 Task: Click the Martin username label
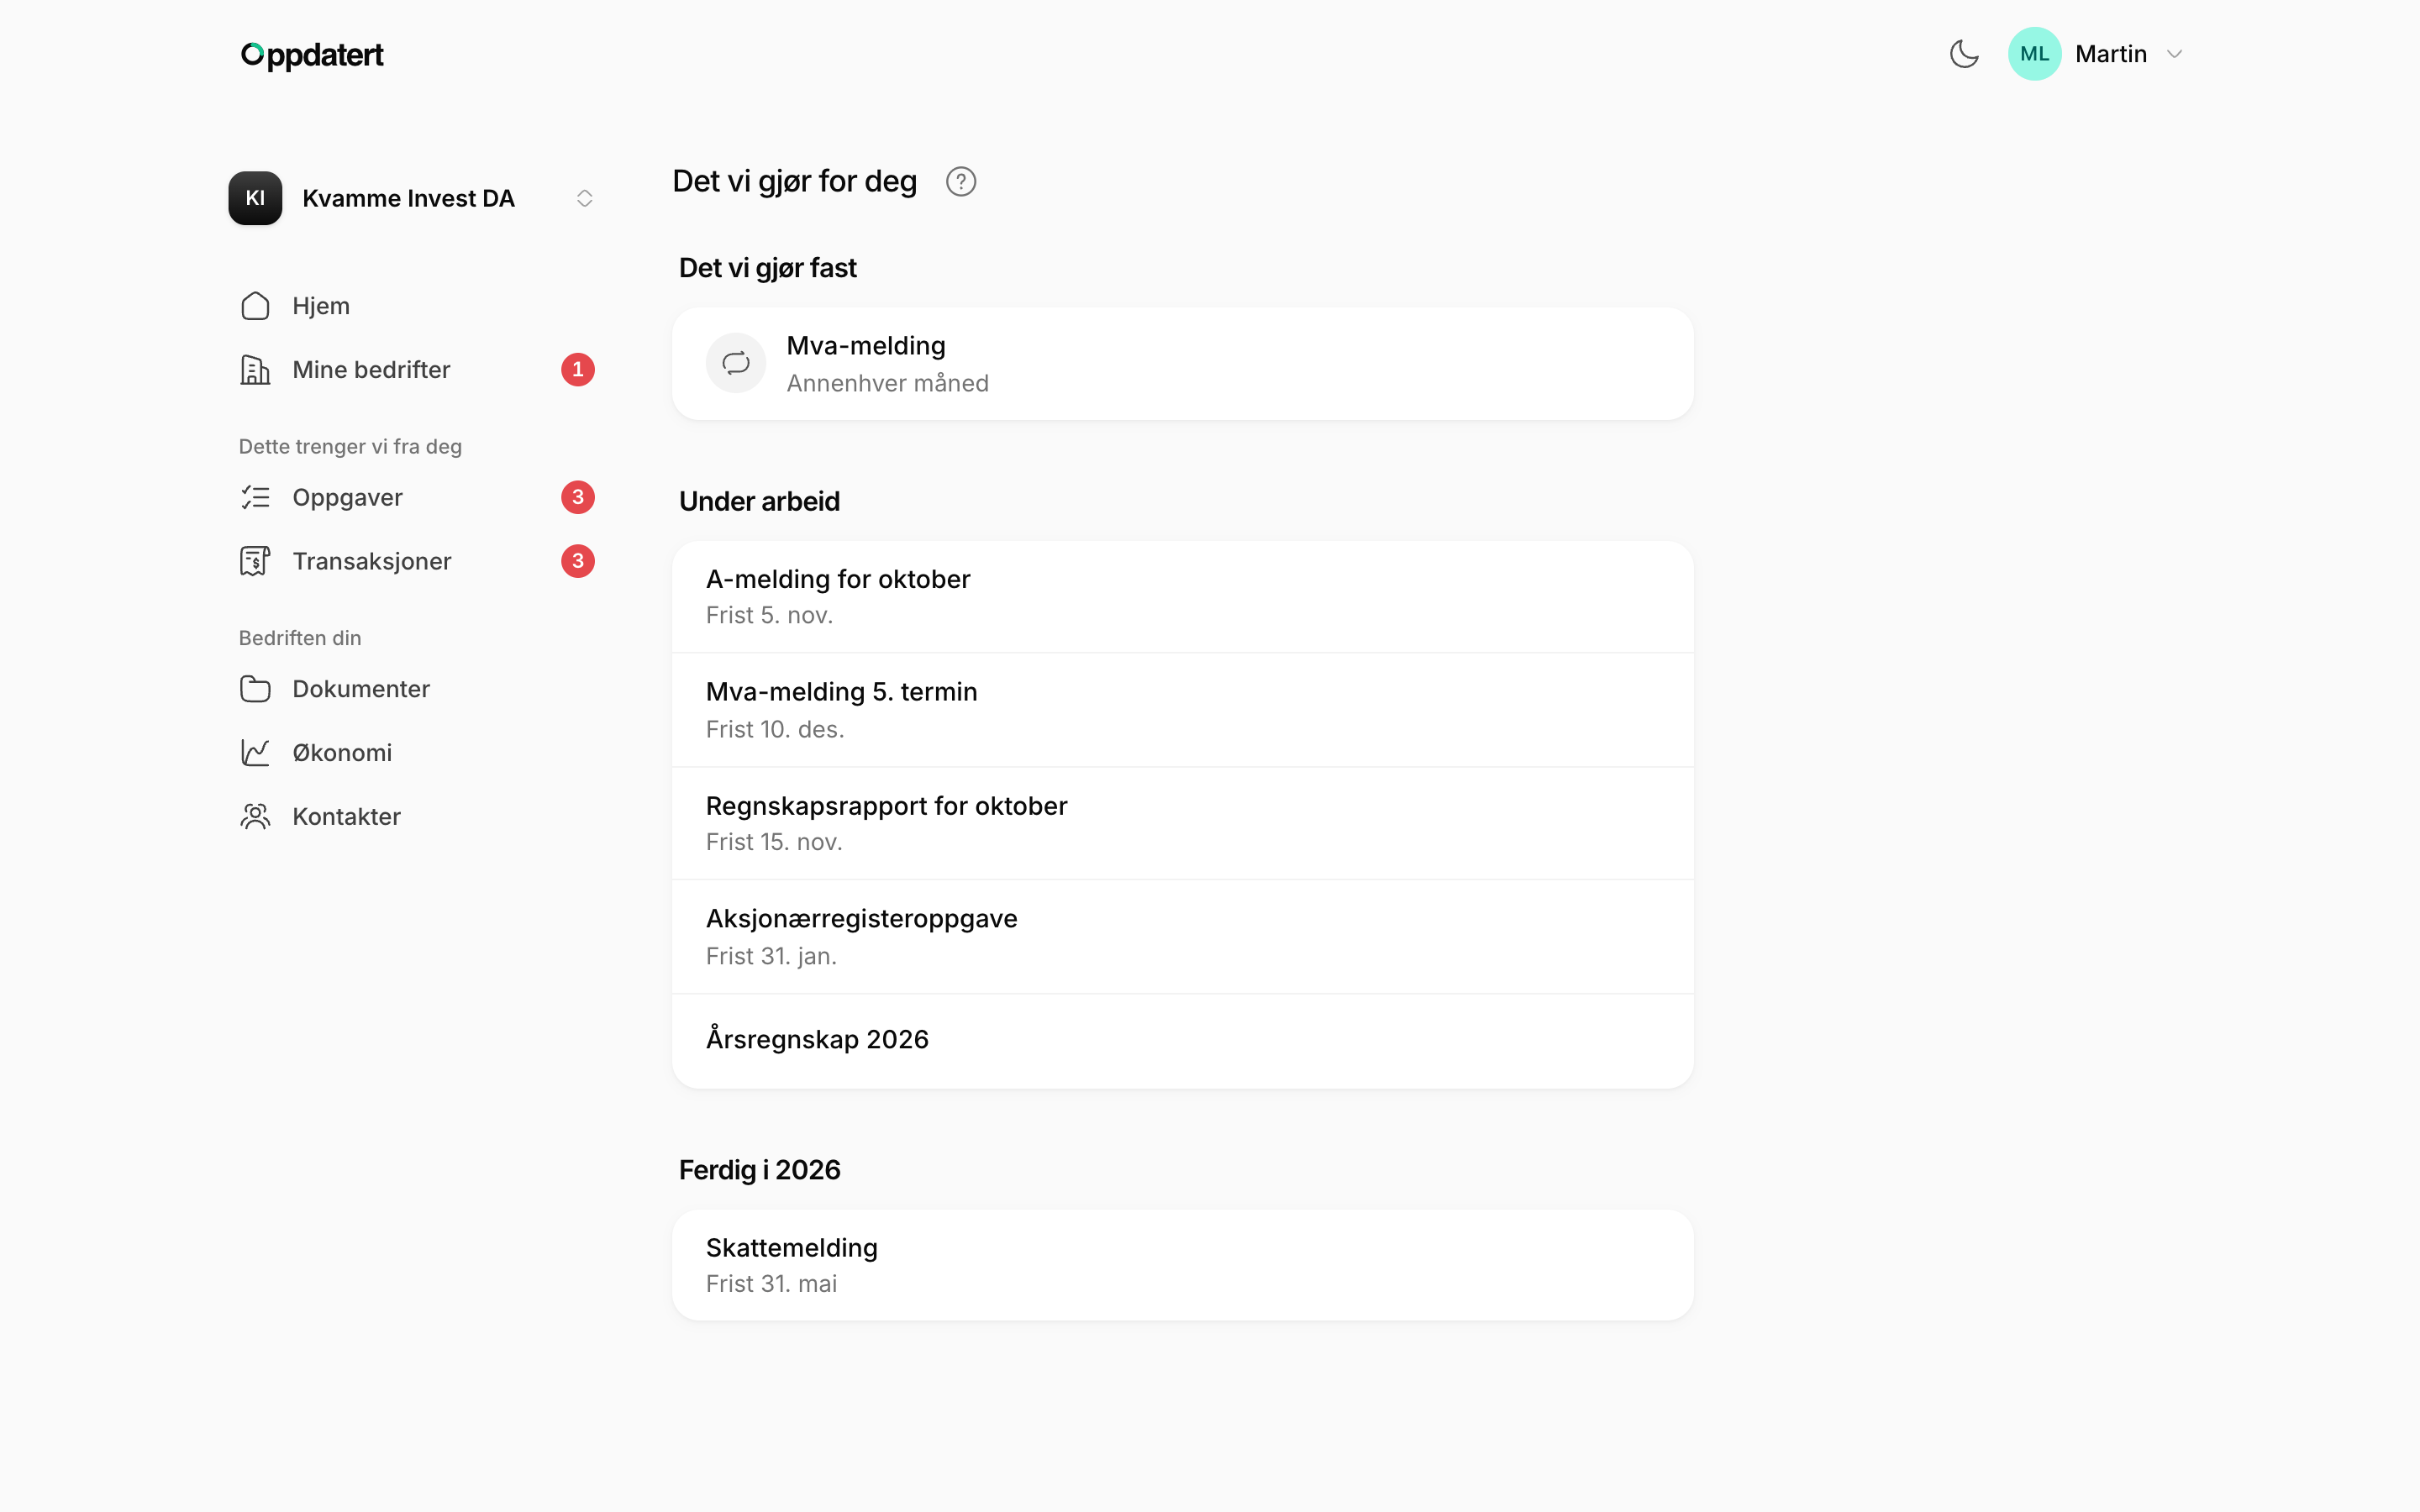(x=2111, y=54)
